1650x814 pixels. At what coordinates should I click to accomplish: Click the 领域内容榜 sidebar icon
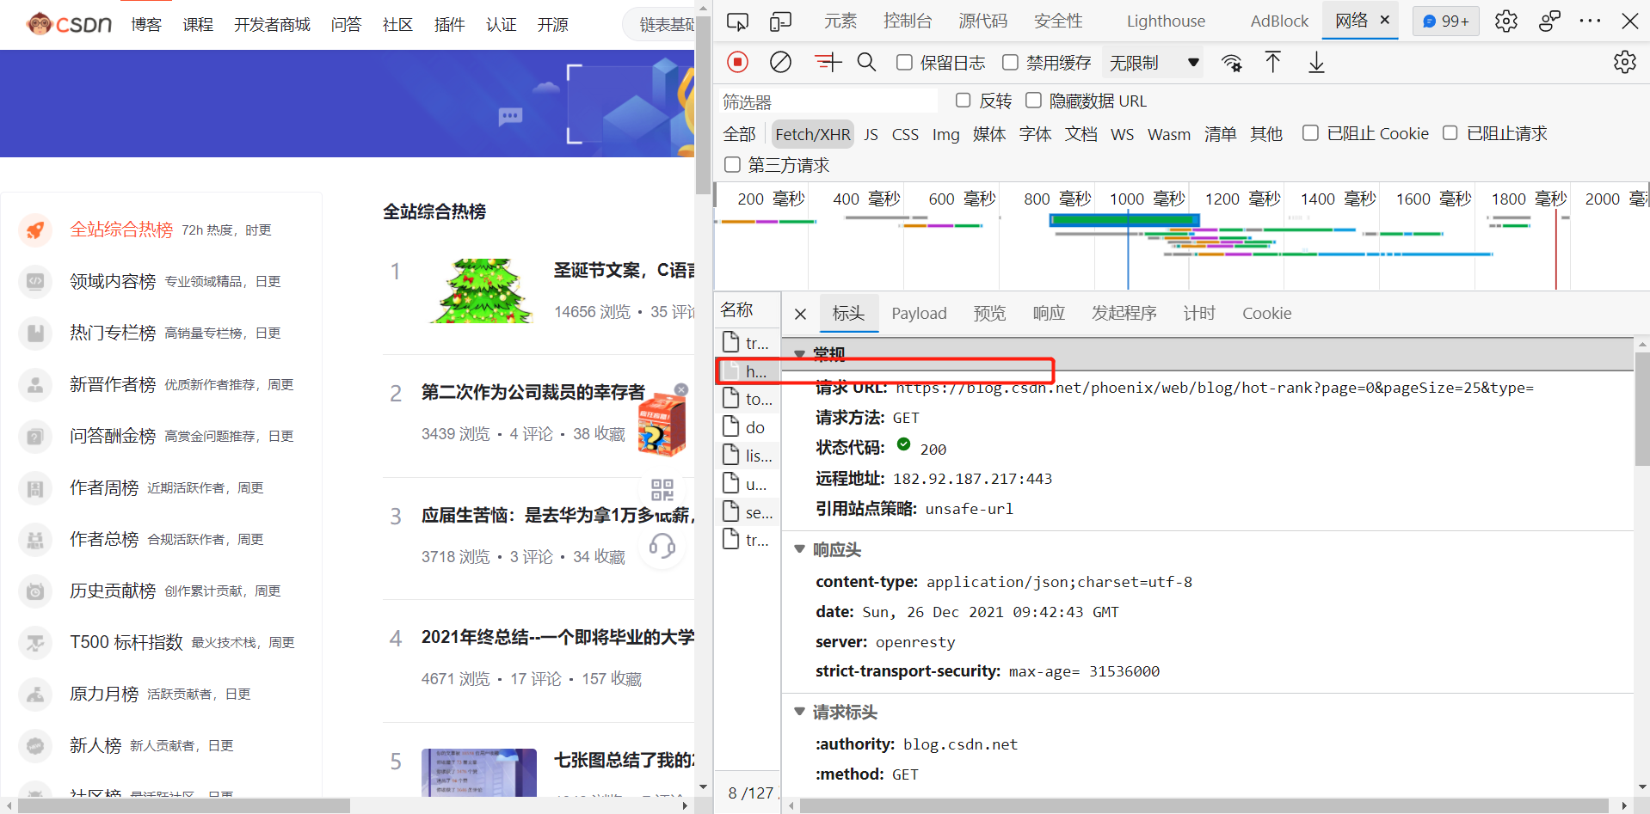(35, 281)
